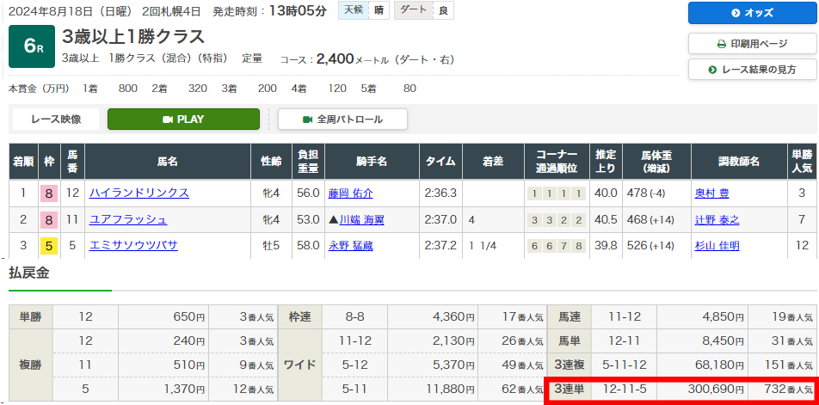This screenshot has height=405, width=819.
Task: Click the 3連単 payout 300,690円
Action: pos(717,389)
